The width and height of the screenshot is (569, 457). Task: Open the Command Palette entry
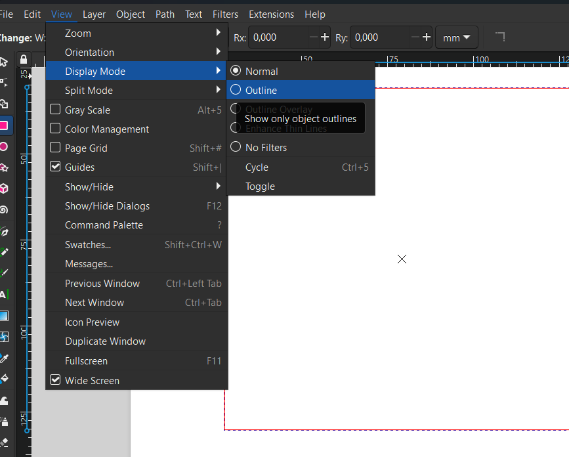(137, 225)
